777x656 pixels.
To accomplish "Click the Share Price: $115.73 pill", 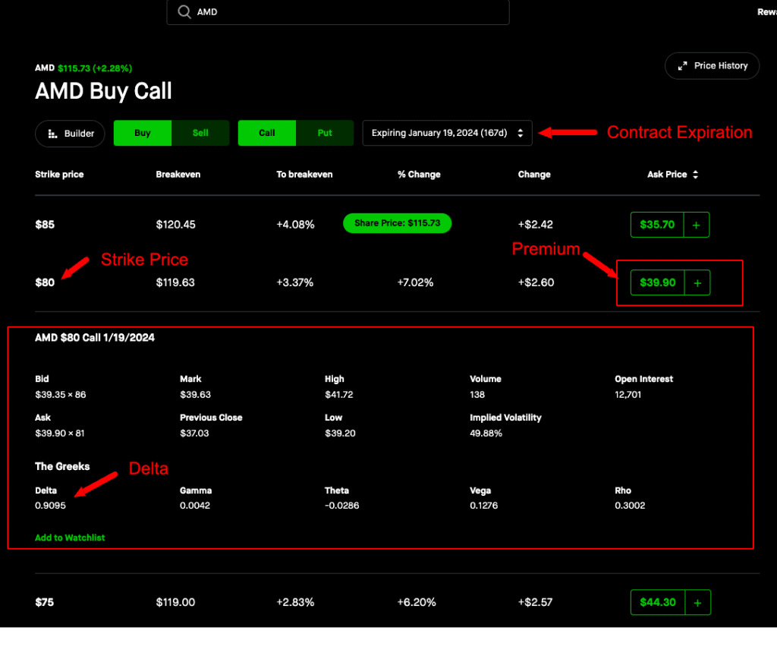I will pyautogui.click(x=398, y=223).
